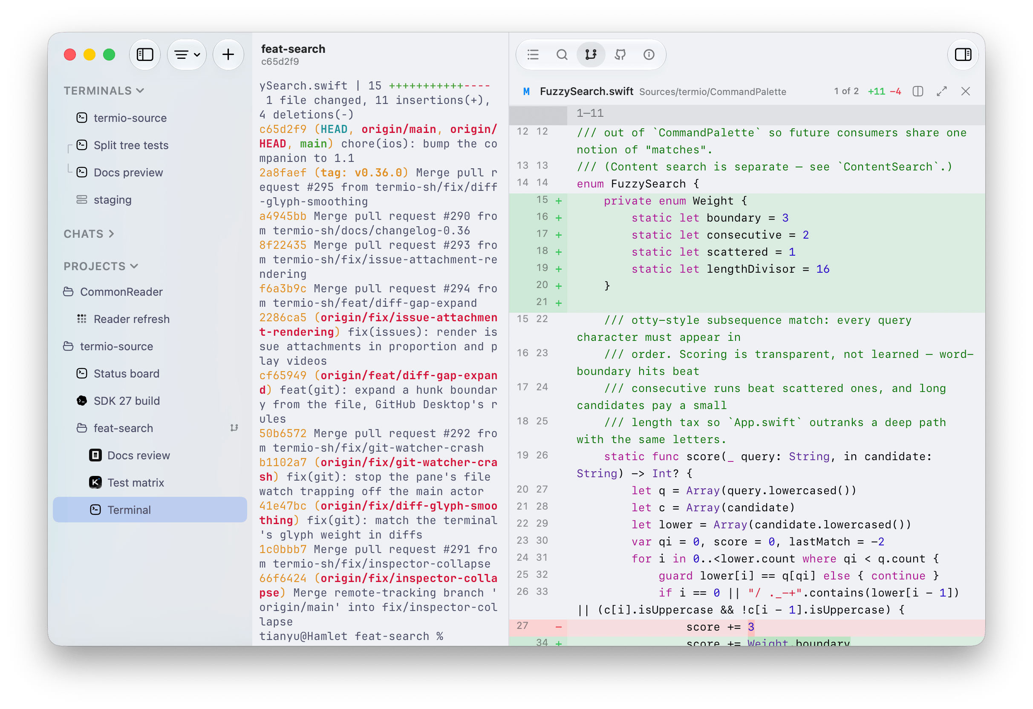Collapse the TERMINALS section
Screen dimensions: 1033x709
104,91
